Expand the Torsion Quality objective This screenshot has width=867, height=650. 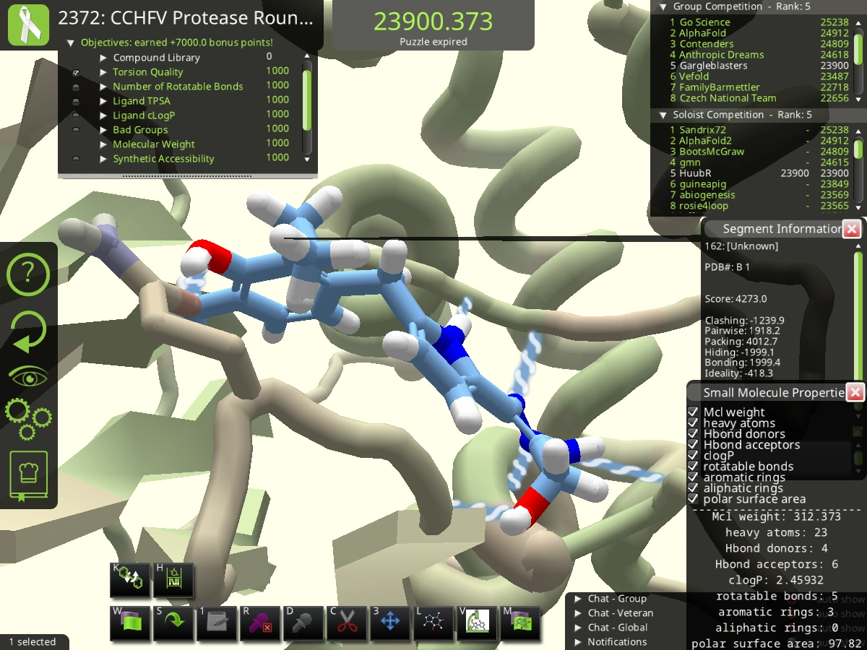click(x=103, y=71)
